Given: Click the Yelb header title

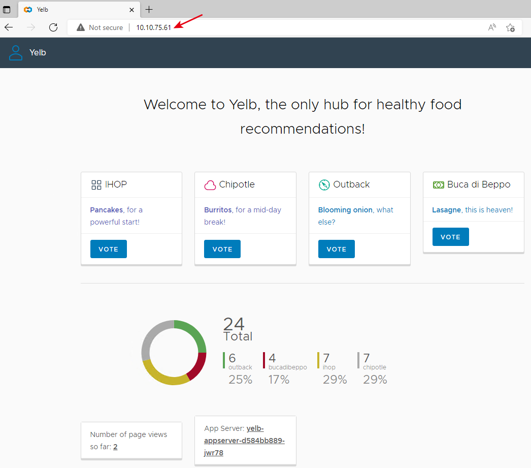Looking at the screenshot, I should pos(38,52).
